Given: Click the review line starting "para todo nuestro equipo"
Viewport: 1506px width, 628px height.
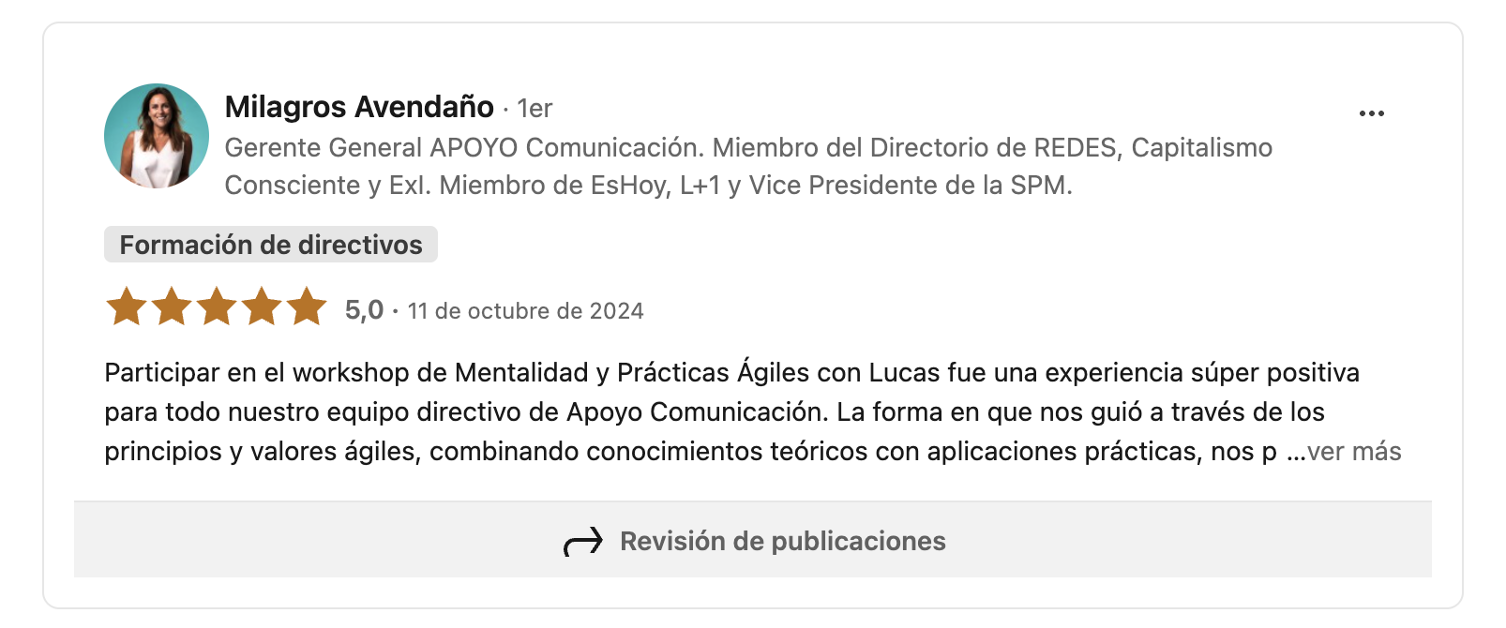Looking at the screenshot, I should (x=714, y=412).
